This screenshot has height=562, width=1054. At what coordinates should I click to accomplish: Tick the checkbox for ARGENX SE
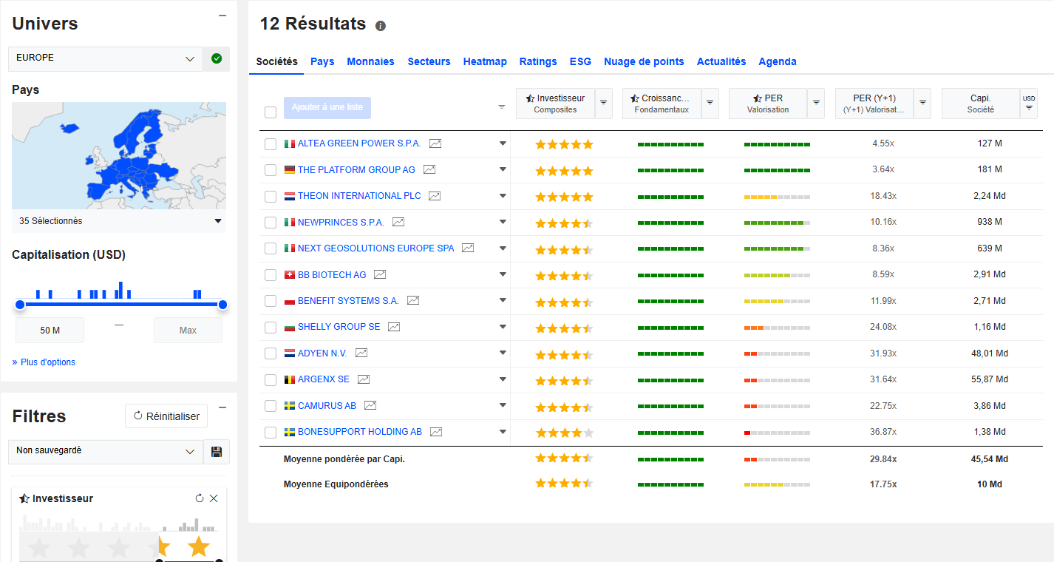pyautogui.click(x=271, y=380)
